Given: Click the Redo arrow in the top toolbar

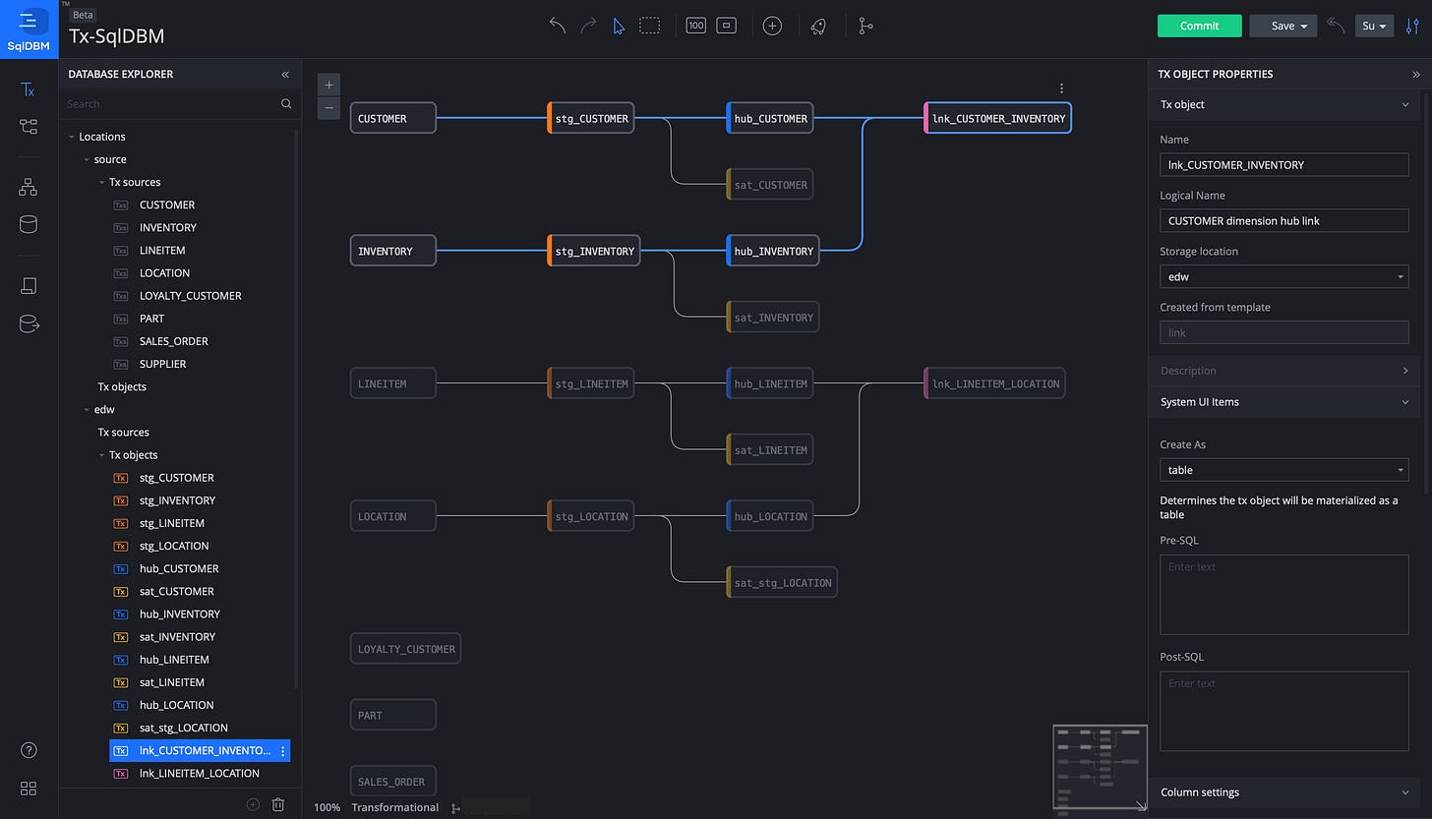Looking at the screenshot, I should click(588, 26).
